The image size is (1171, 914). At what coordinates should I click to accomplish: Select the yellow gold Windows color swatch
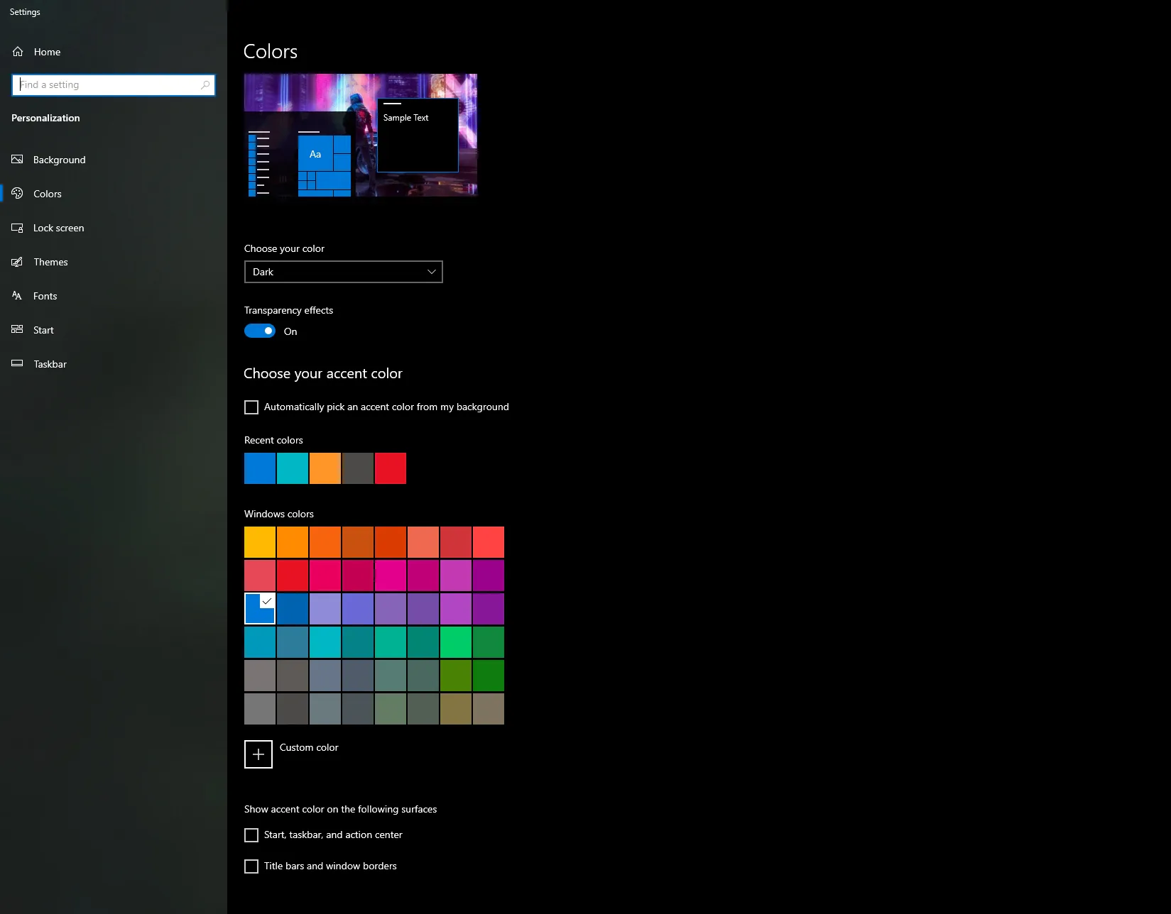[x=260, y=542]
